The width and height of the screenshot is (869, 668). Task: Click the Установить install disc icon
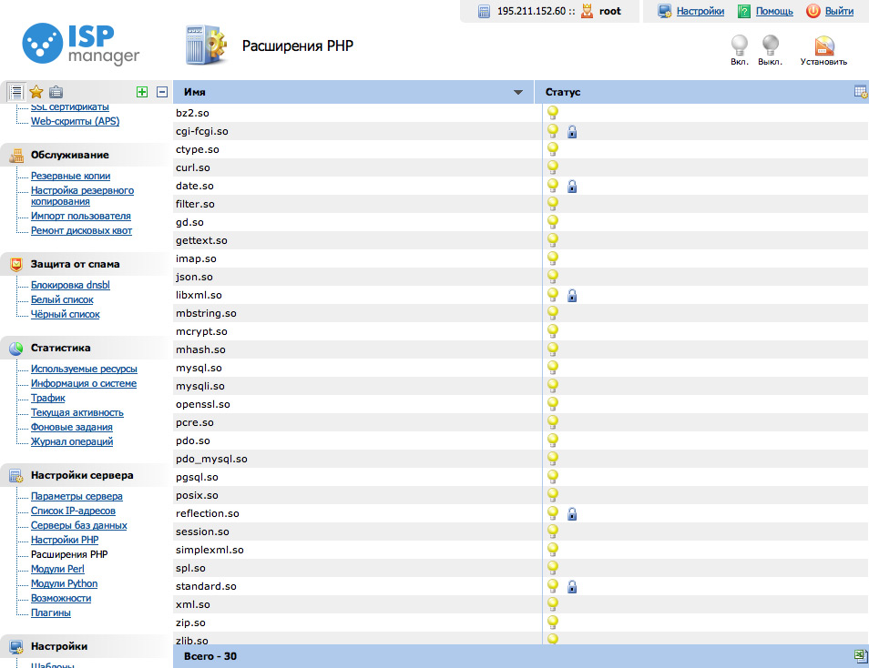(823, 46)
